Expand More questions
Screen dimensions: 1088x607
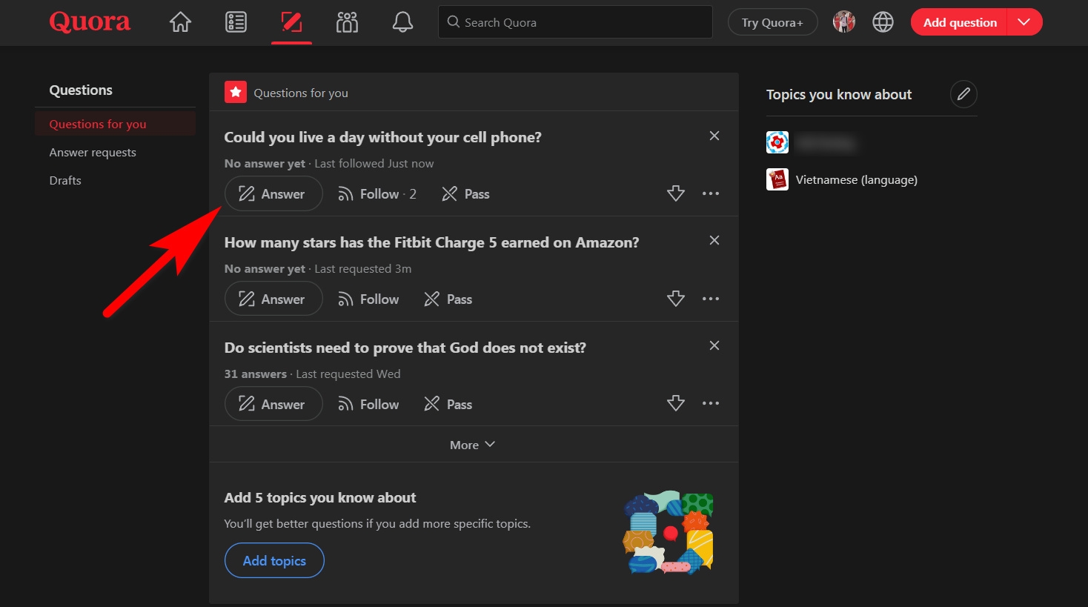pos(472,445)
